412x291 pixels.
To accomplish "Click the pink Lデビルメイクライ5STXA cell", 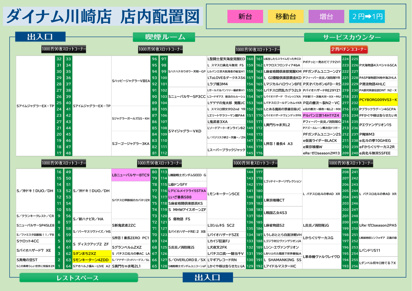I will pyautogui.click(x=187, y=191).
